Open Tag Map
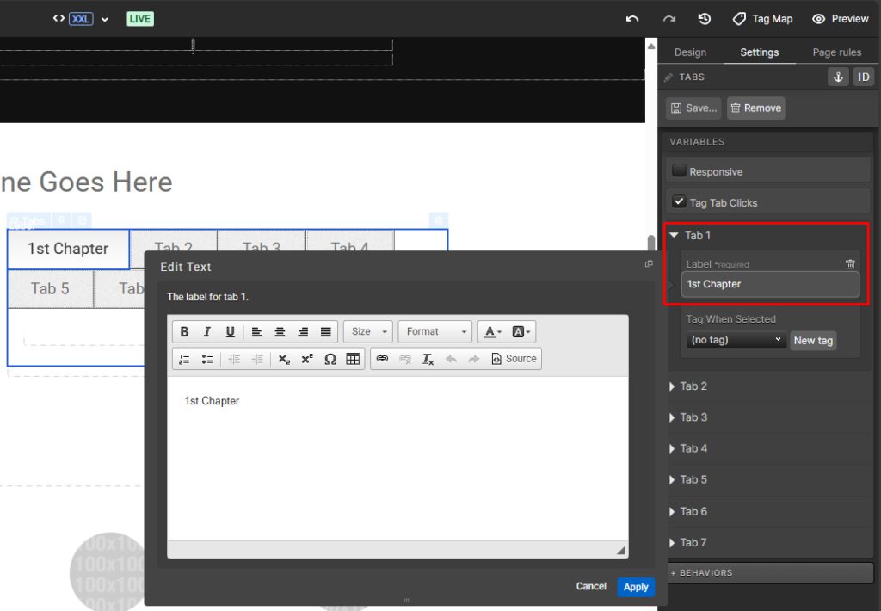 pos(763,19)
